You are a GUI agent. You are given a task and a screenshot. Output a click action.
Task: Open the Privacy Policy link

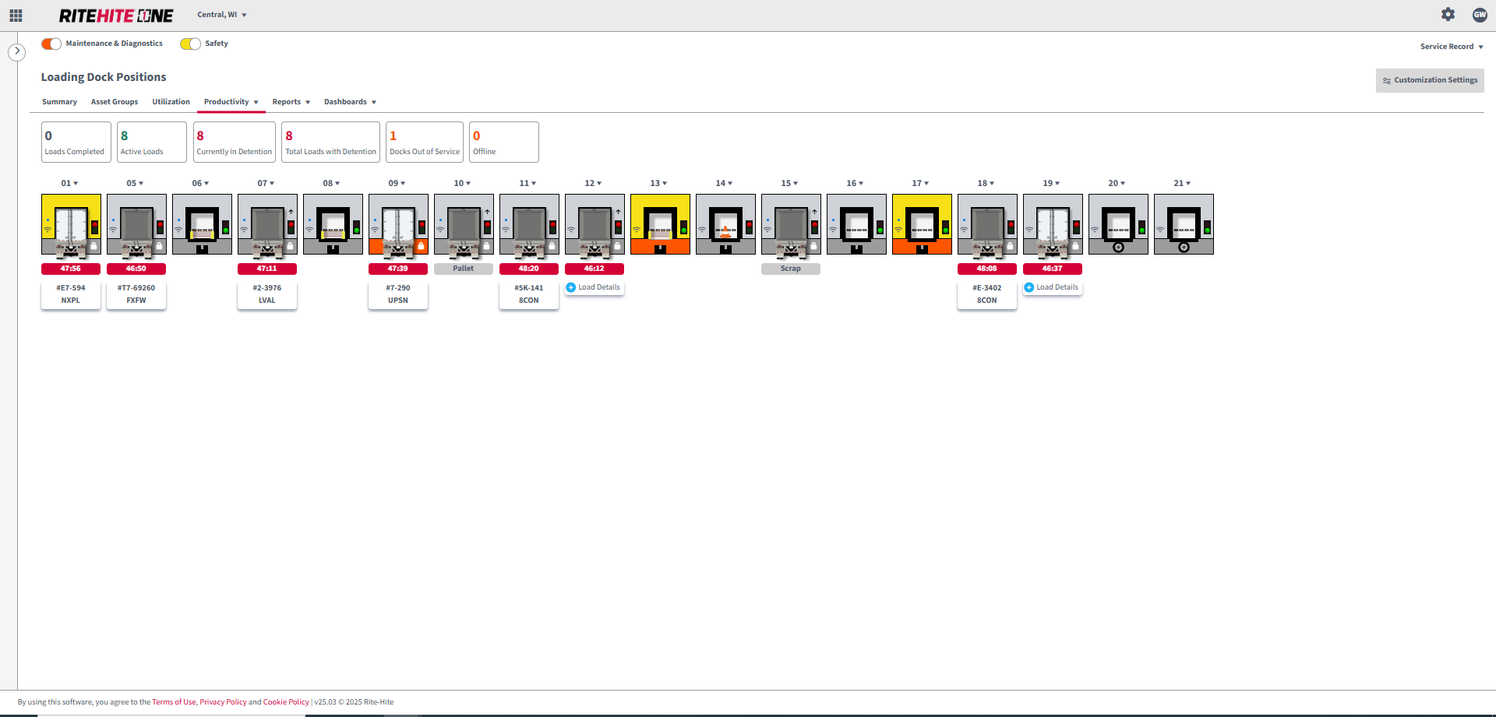click(x=223, y=702)
